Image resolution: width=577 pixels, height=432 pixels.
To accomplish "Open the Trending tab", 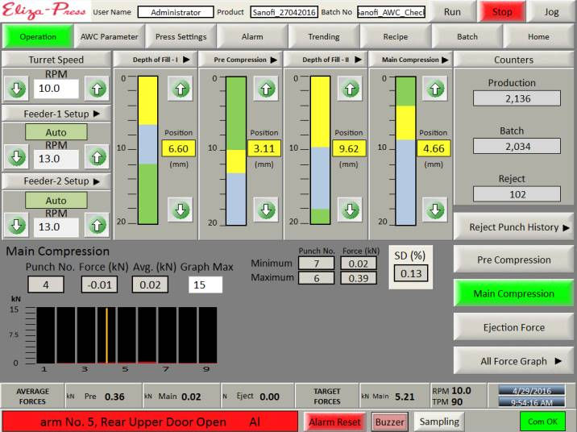I will click(x=324, y=36).
